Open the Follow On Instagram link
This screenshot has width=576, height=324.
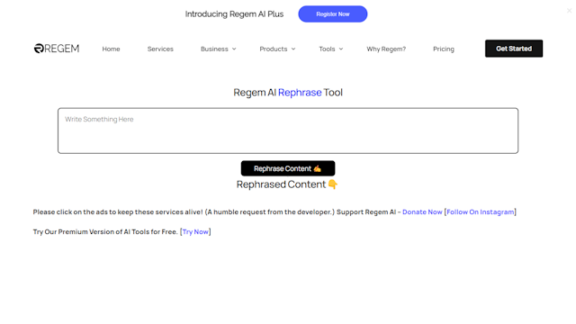(x=480, y=212)
